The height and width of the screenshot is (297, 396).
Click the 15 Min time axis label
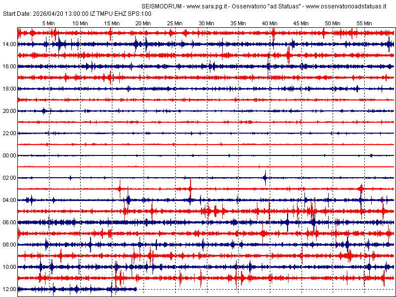(112, 23)
